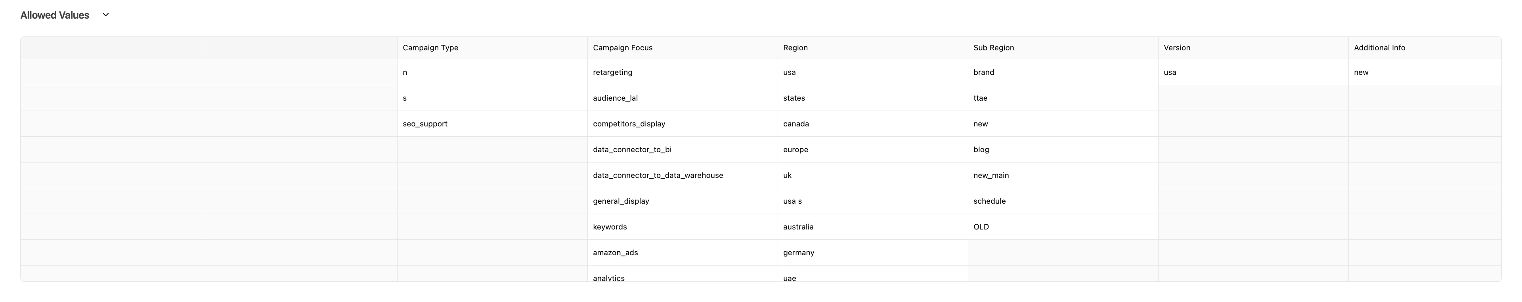
Task: Select the canada region cell
Action: 796,124
